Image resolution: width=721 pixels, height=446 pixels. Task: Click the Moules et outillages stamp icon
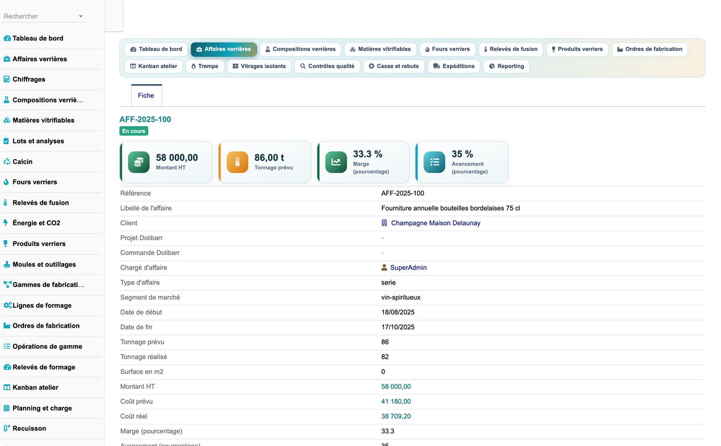pos(7,264)
